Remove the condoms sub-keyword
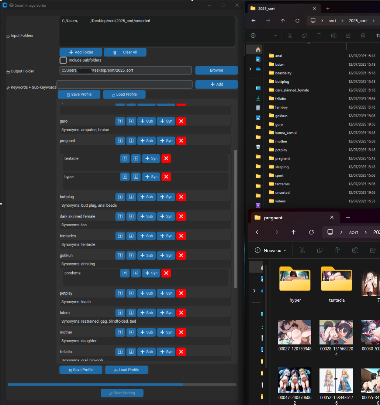Viewport: 380px width, 405px height. pyautogui.click(x=166, y=273)
